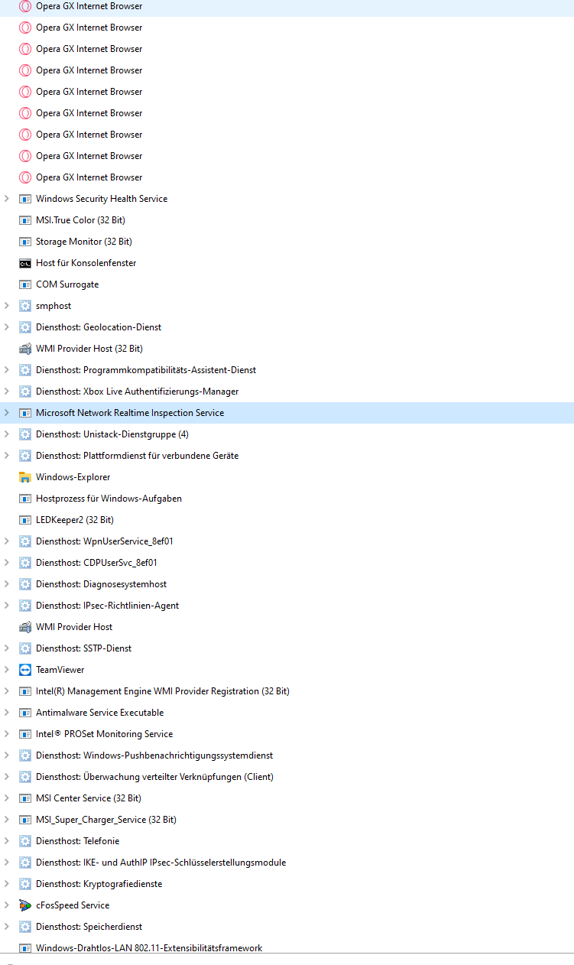Expand Diensthost: Telefonie
This screenshot has height=965, width=574.
tap(7, 841)
